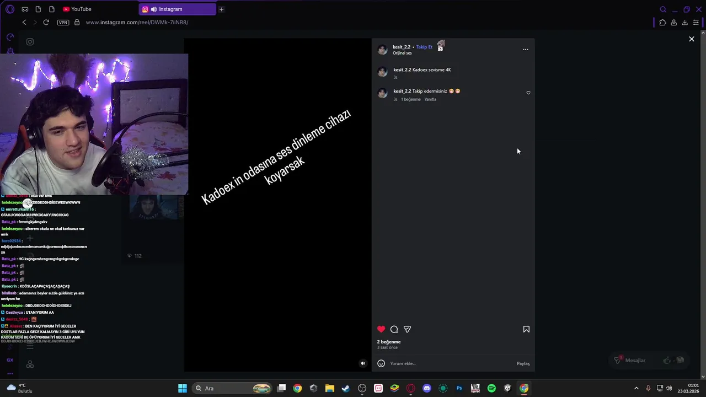Expand the system tray hidden icons chevron

tap(636, 388)
